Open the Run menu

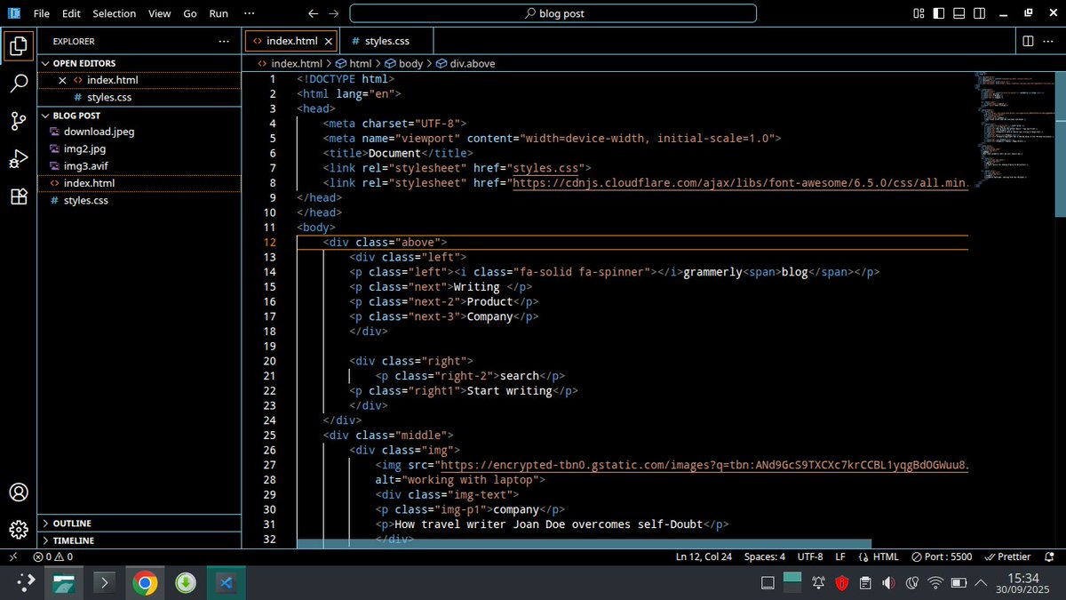click(219, 13)
